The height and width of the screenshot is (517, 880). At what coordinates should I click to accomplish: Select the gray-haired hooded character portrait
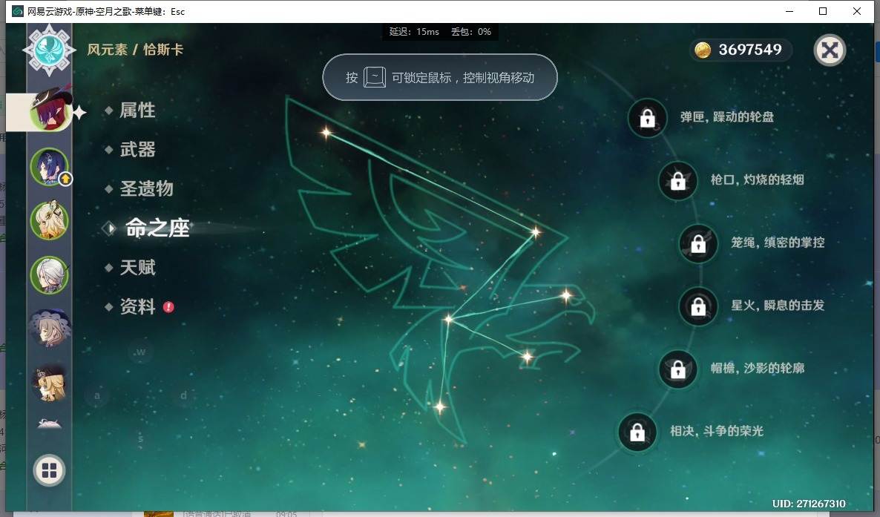(50, 328)
